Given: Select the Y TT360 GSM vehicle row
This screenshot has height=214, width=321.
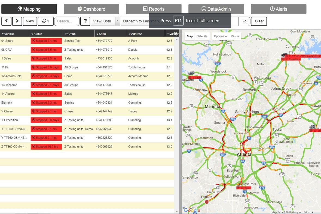Looking at the screenshot, I should (x=87, y=138).
